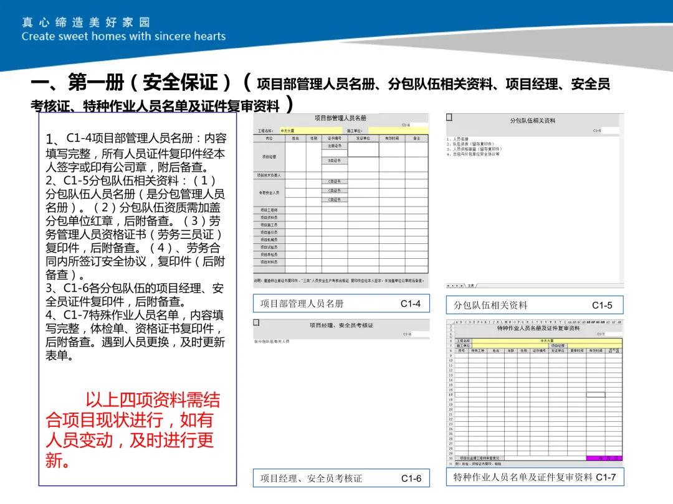Image resolution: width=673 pixels, height=504 pixels.
Task: Click the yellow 工程名称 field in the C1-4 form
Action: coord(311,131)
